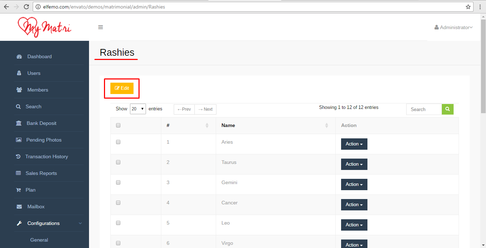This screenshot has width=486, height=248.
Task: Click the table Search input field
Action: coord(424,109)
